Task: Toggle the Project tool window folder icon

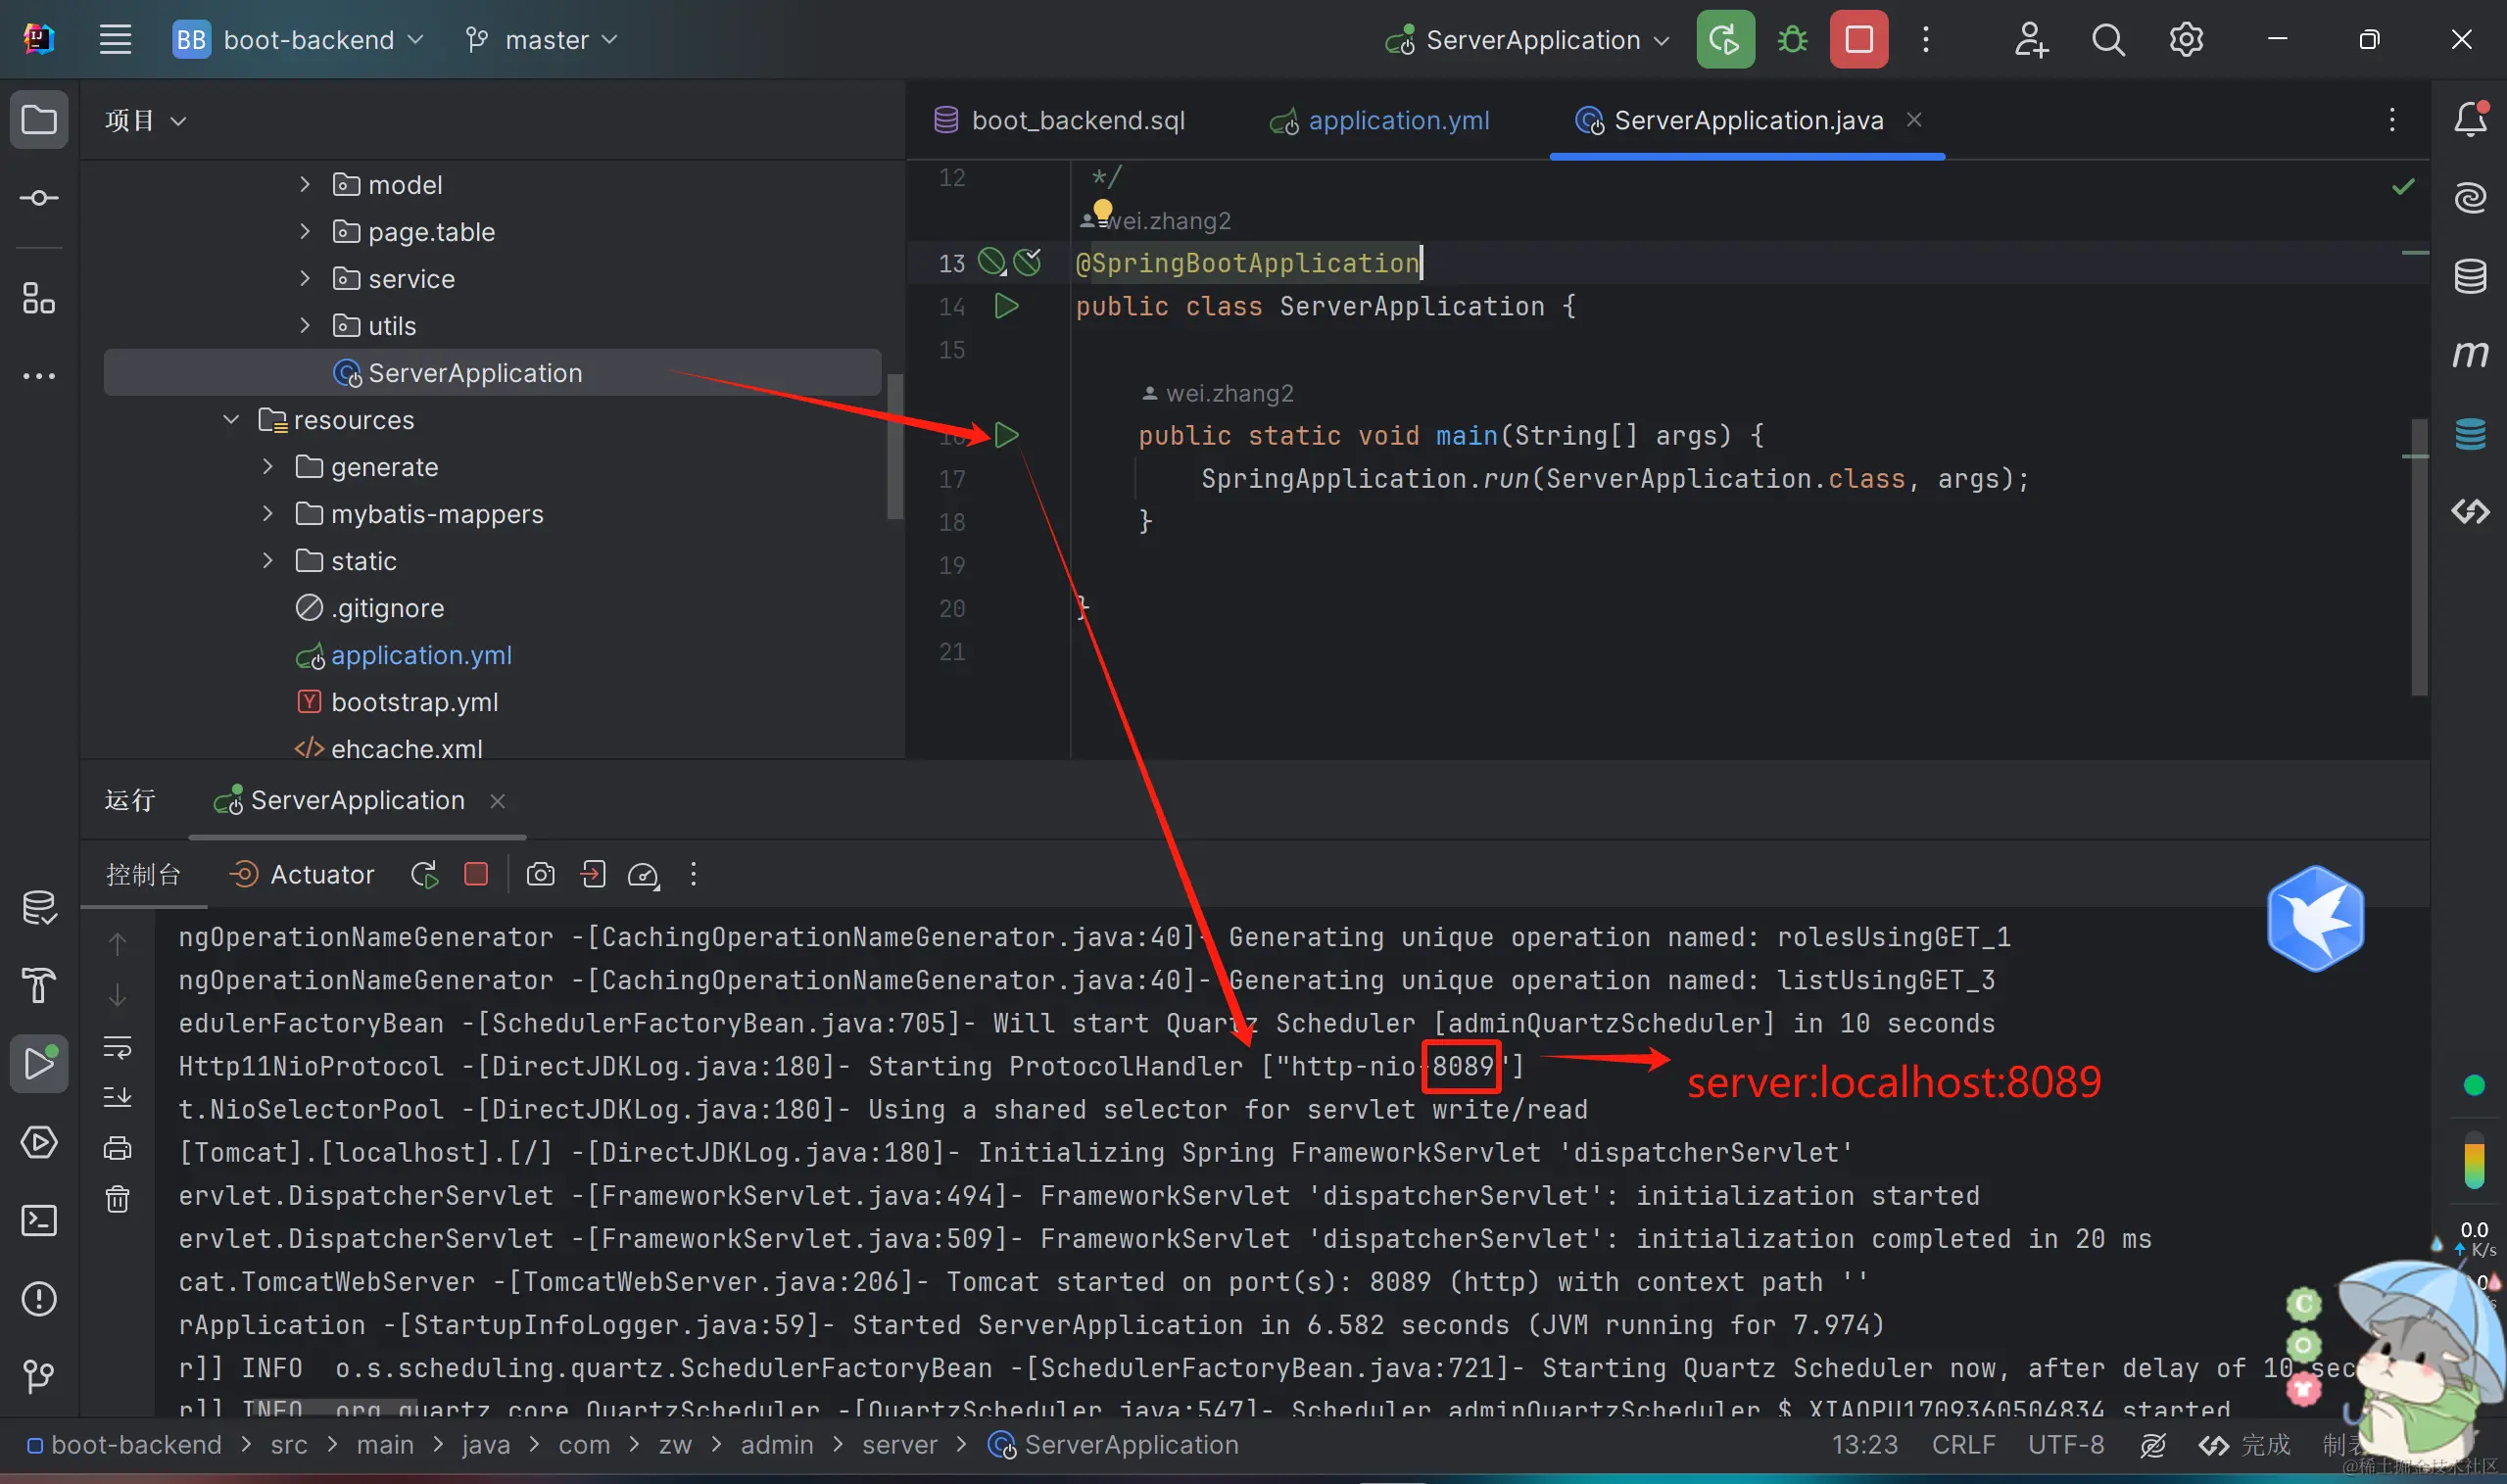Action: coord(39,120)
